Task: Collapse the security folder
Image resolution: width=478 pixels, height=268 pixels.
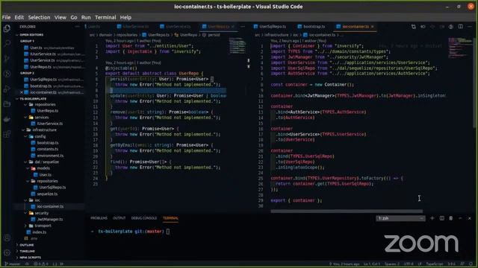Action: click(42, 213)
